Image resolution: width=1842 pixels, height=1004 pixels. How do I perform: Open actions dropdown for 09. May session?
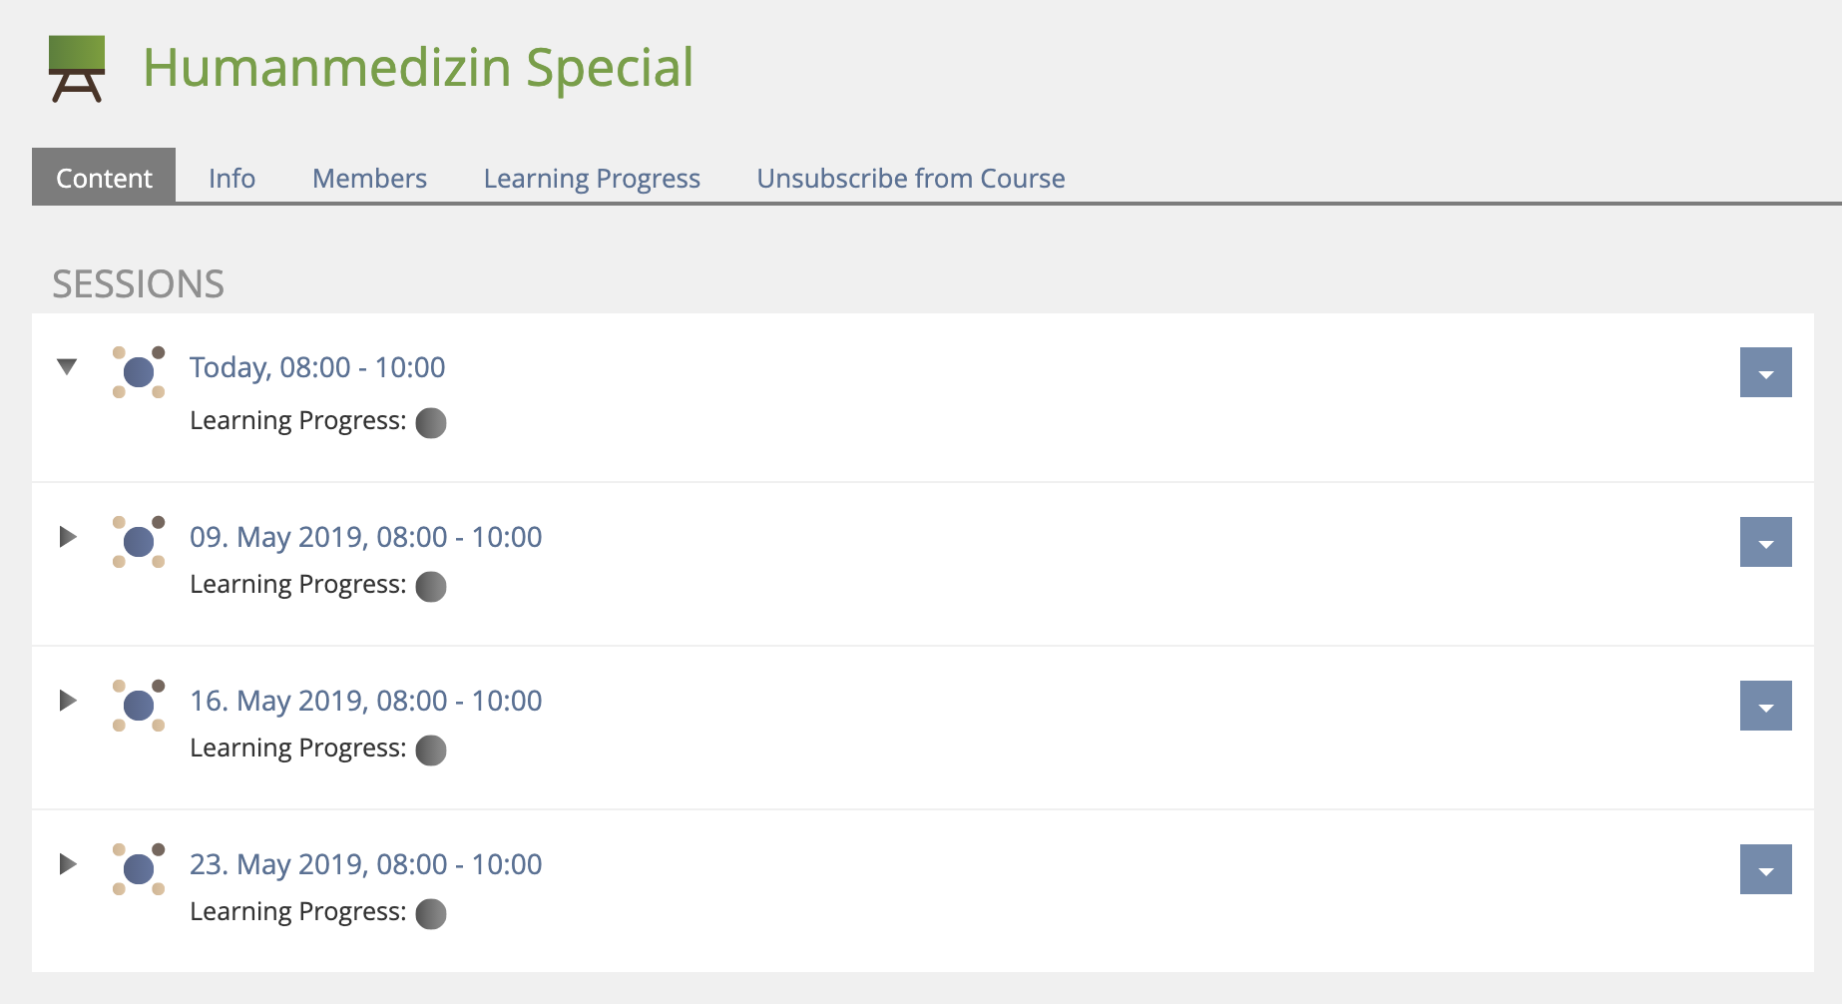coord(1765,542)
